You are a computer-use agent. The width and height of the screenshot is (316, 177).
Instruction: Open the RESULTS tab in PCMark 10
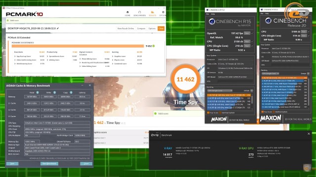(153, 14)
